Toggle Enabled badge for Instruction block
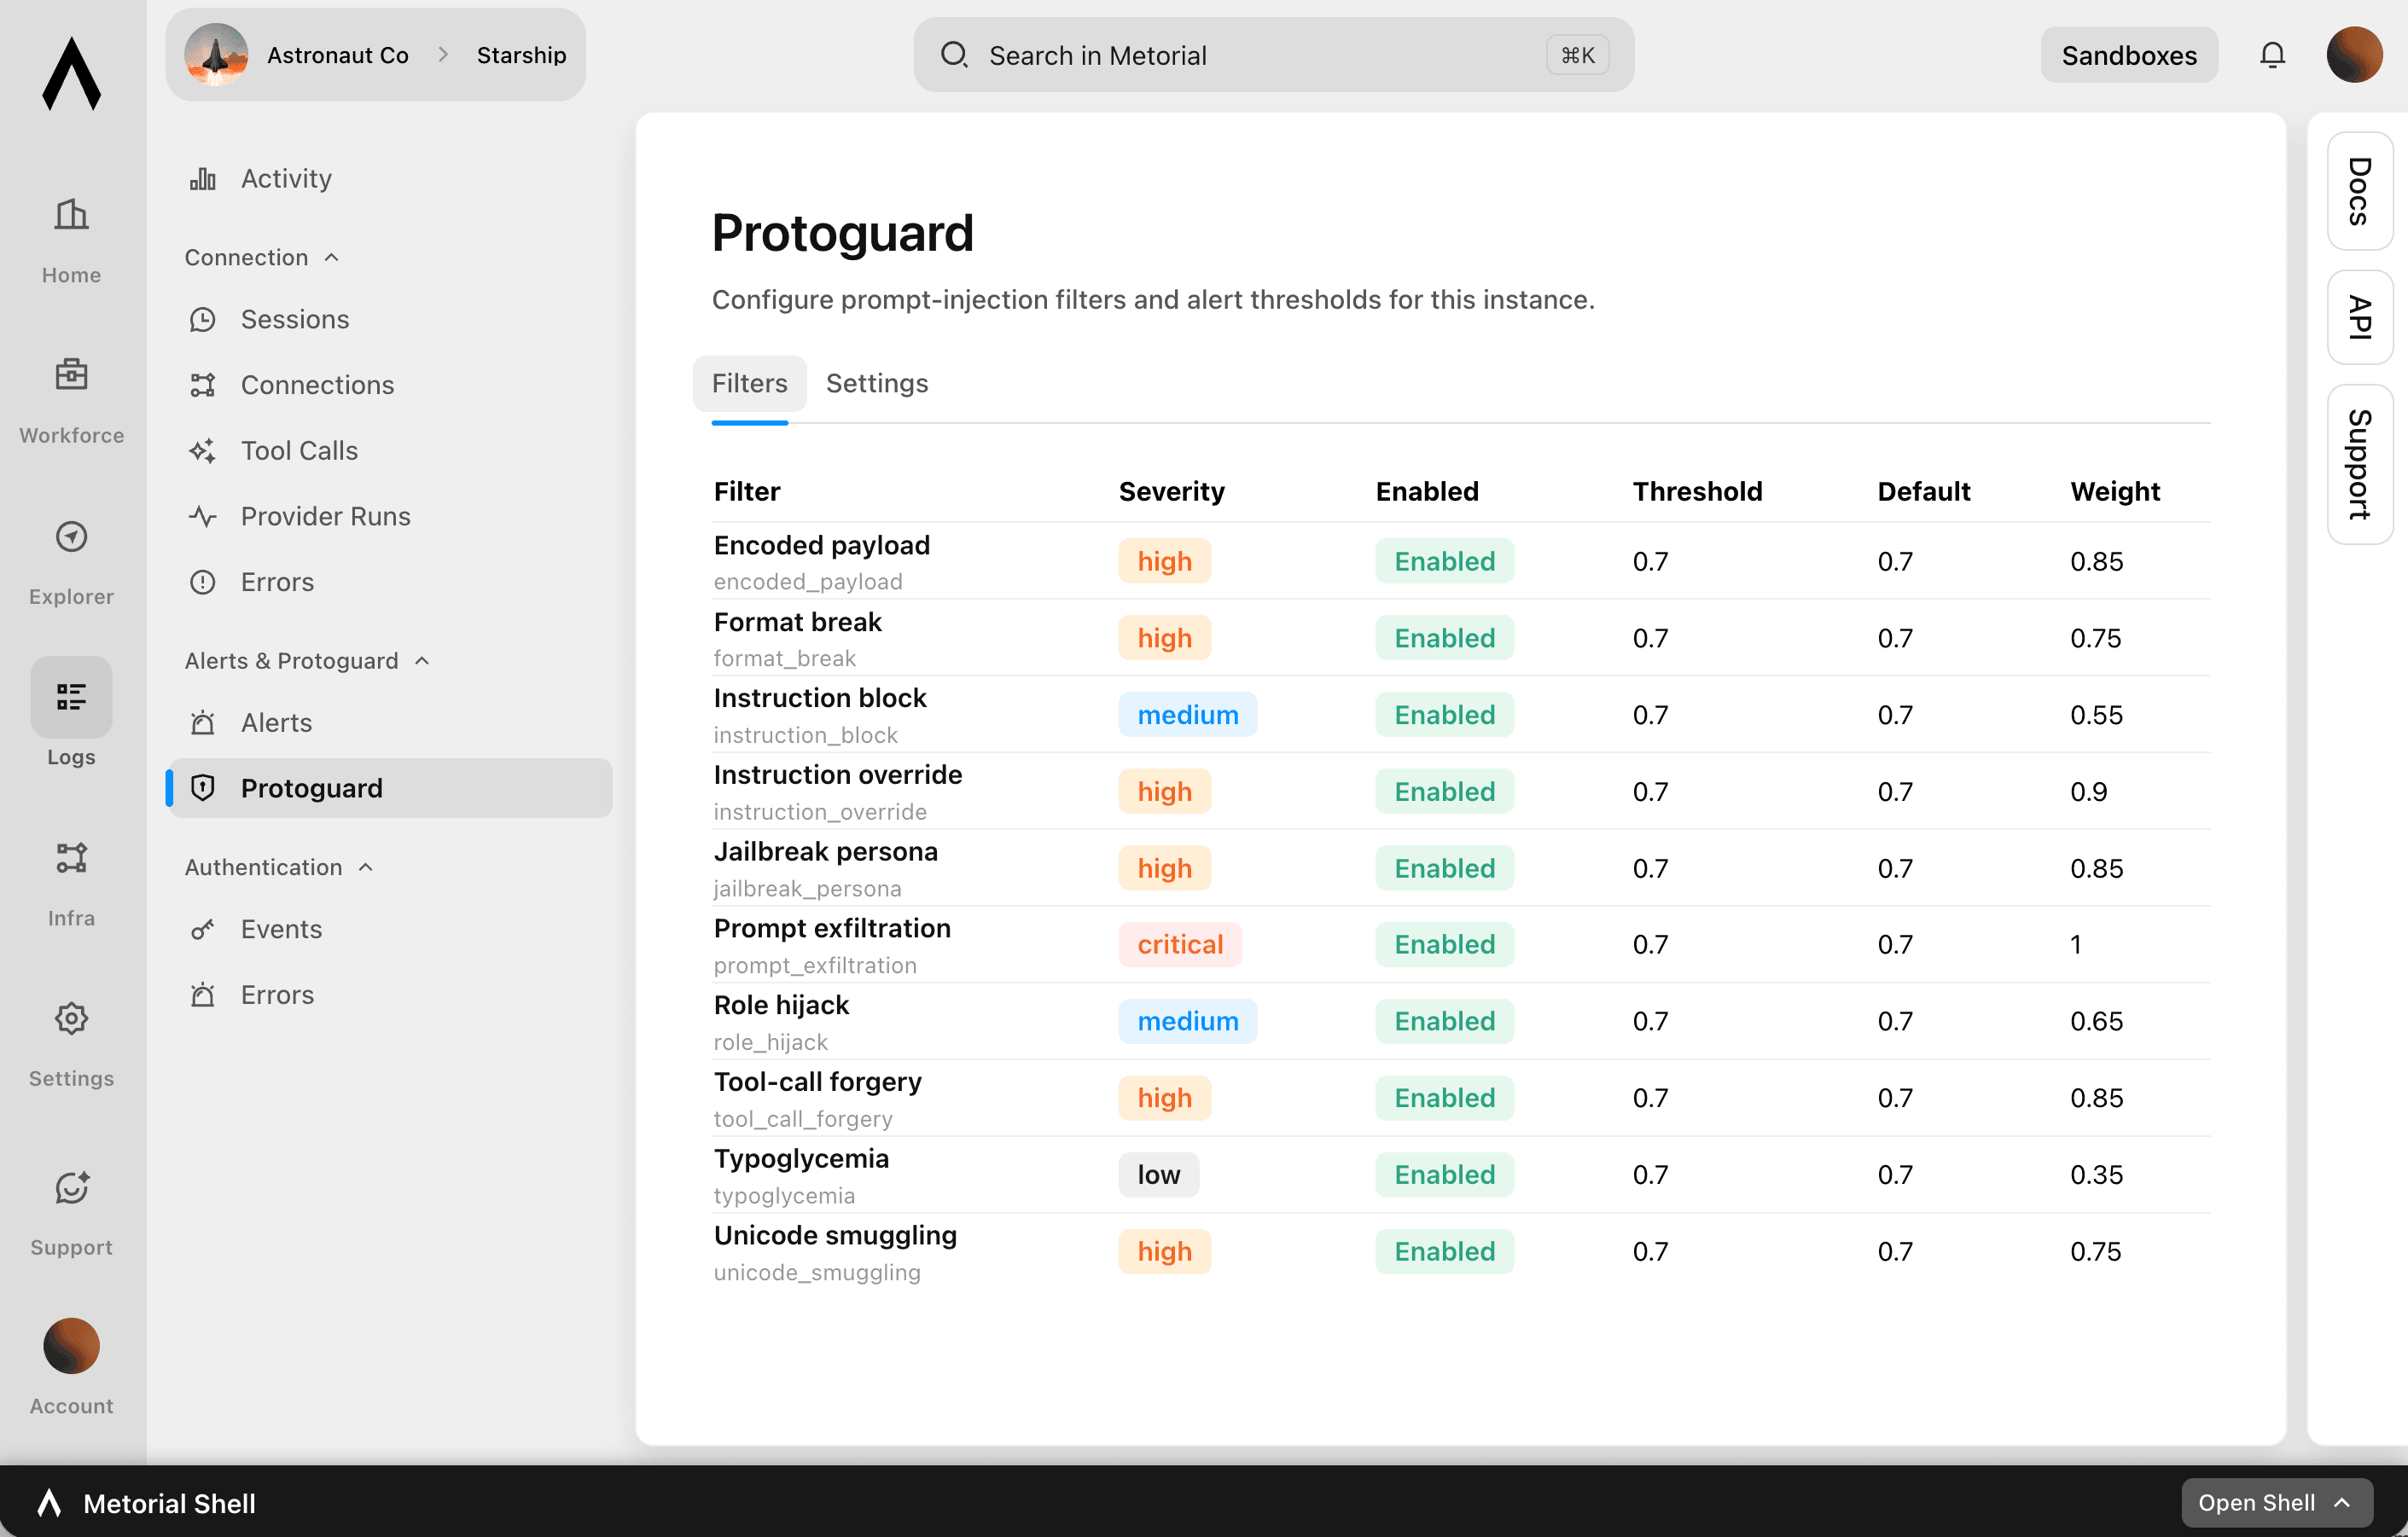Screen dimensions: 2408x1537 pyautogui.click(x=1444, y=715)
